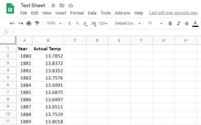
Task: Select column E header
Action: [x=119, y=40]
